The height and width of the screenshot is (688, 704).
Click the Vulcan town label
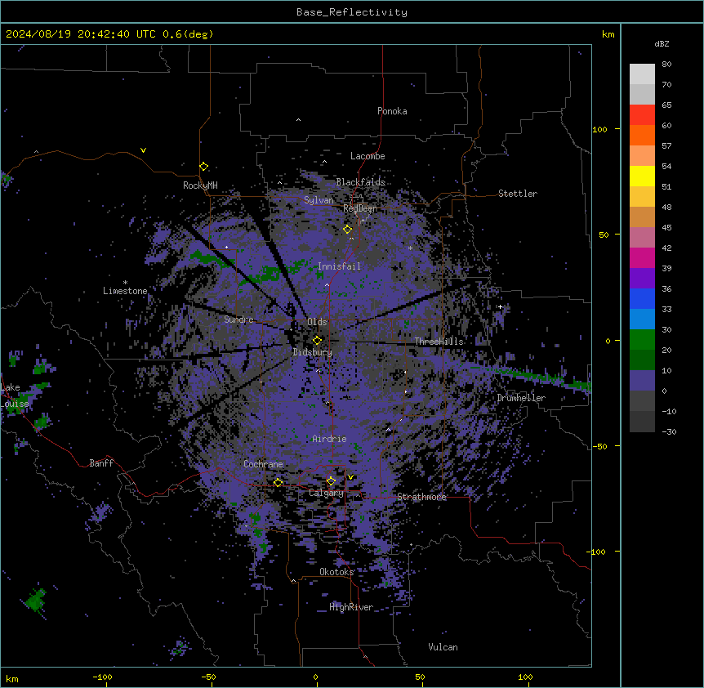click(x=443, y=647)
